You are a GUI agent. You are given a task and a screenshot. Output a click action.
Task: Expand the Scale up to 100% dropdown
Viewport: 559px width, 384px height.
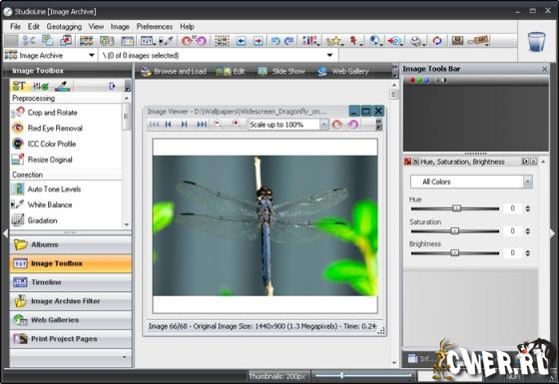[323, 125]
